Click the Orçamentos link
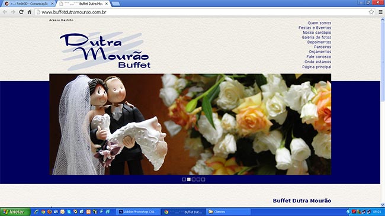Image resolution: width=385 pixels, height=216 pixels. pos(320,52)
